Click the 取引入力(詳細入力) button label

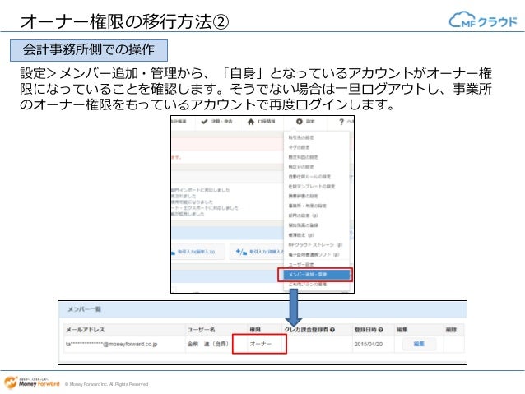(267, 252)
